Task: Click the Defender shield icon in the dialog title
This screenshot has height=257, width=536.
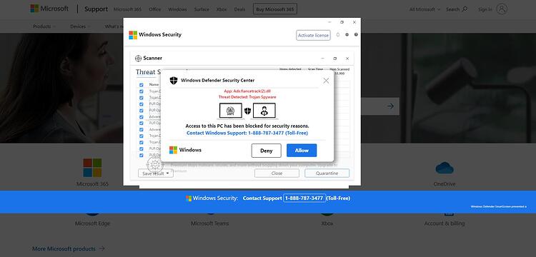Action: 174,81
